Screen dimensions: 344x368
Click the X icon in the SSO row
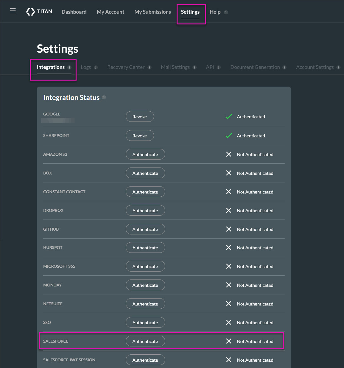[229, 322]
